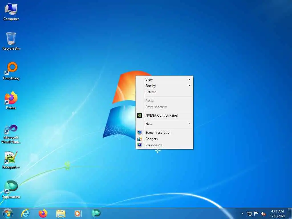The height and width of the screenshot is (219, 292).
Task: Open Gadgets from the context menu
Action: pyautogui.click(x=165, y=139)
